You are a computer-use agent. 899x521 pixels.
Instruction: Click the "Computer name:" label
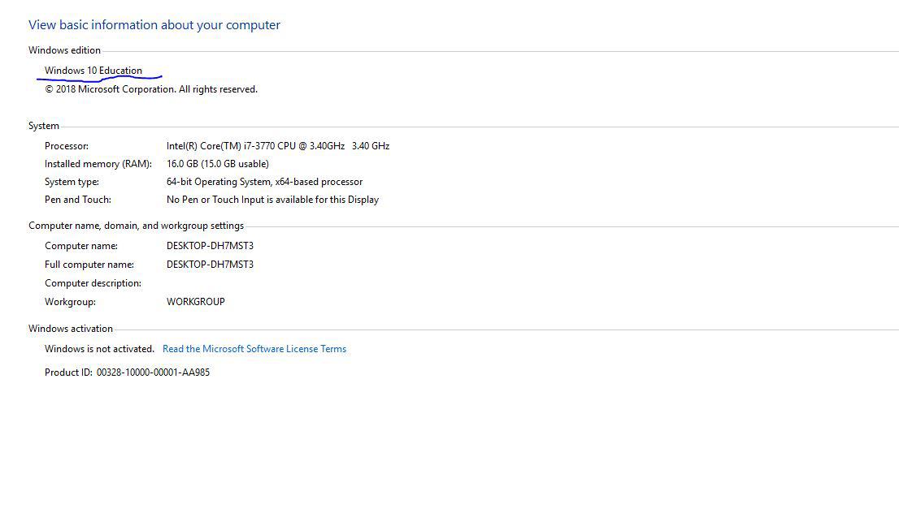(x=81, y=246)
